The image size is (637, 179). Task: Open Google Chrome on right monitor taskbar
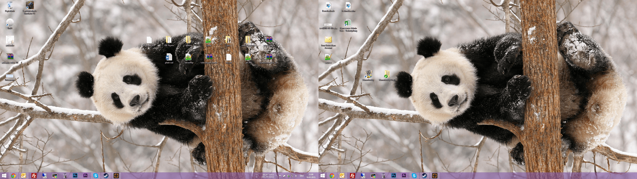click(x=332, y=176)
